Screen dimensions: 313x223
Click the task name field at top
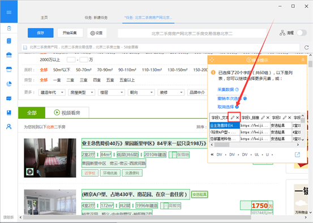[x=192, y=33]
